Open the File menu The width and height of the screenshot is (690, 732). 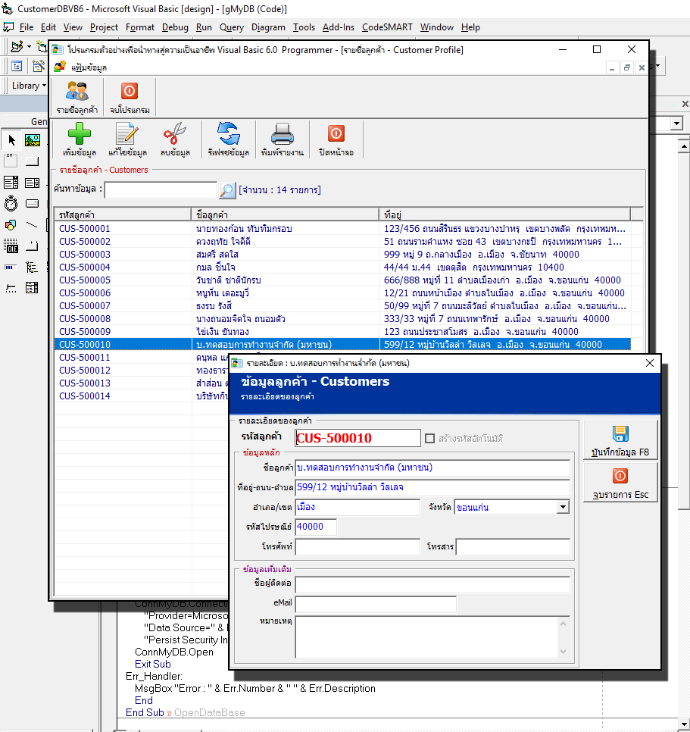click(x=26, y=27)
